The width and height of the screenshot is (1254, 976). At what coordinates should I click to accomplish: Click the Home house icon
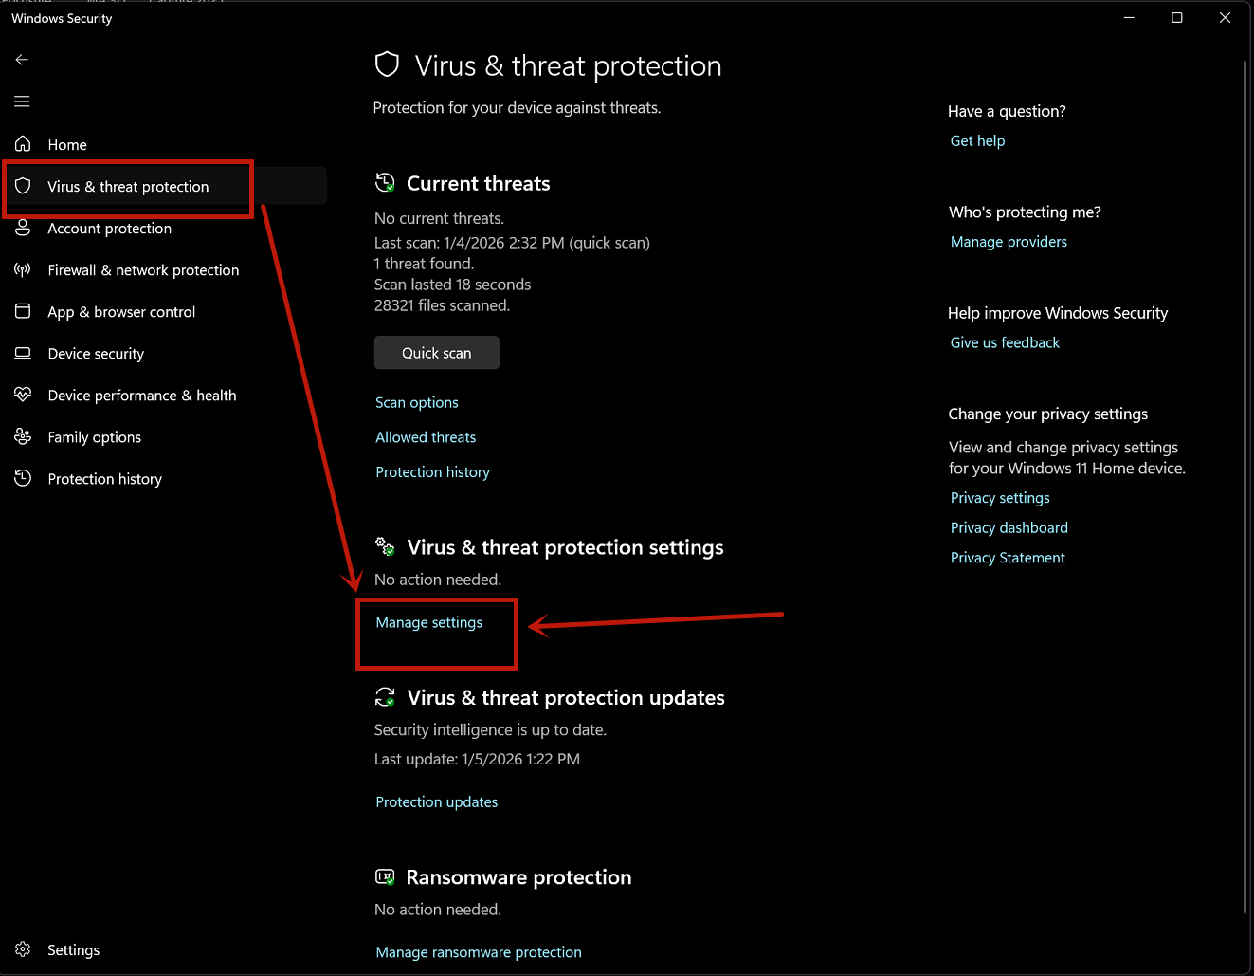coord(23,144)
